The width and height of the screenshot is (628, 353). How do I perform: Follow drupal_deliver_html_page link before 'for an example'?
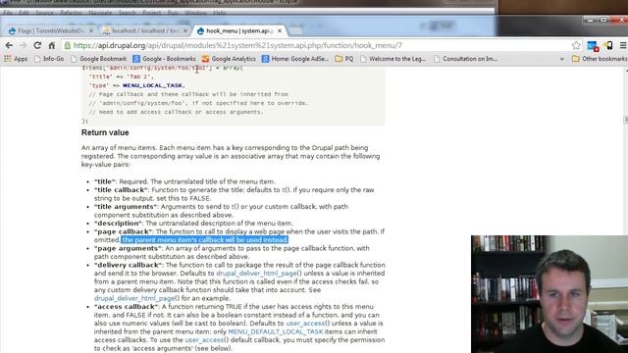134,298
